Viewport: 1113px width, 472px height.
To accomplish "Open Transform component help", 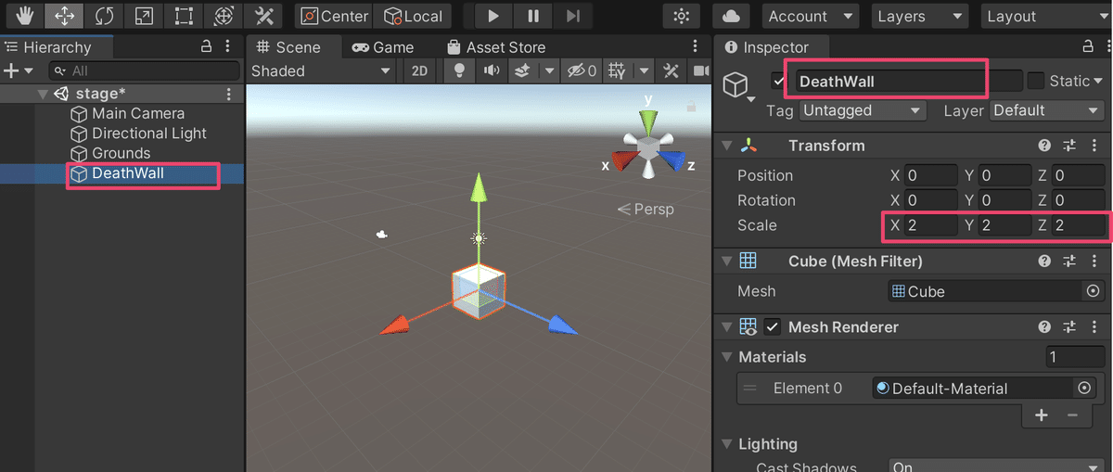I will (x=1044, y=146).
